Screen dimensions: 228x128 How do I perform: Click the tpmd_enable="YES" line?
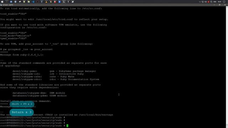tap(13, 38)
